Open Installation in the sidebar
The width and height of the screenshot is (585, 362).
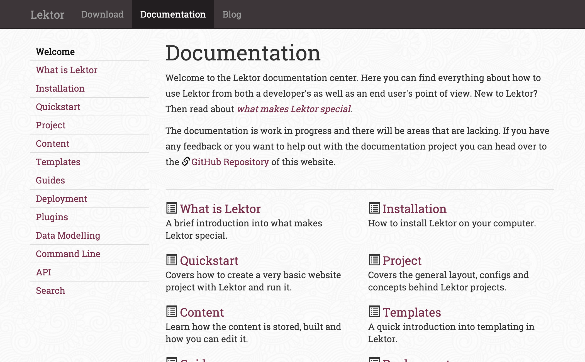(x=90, y=89)
